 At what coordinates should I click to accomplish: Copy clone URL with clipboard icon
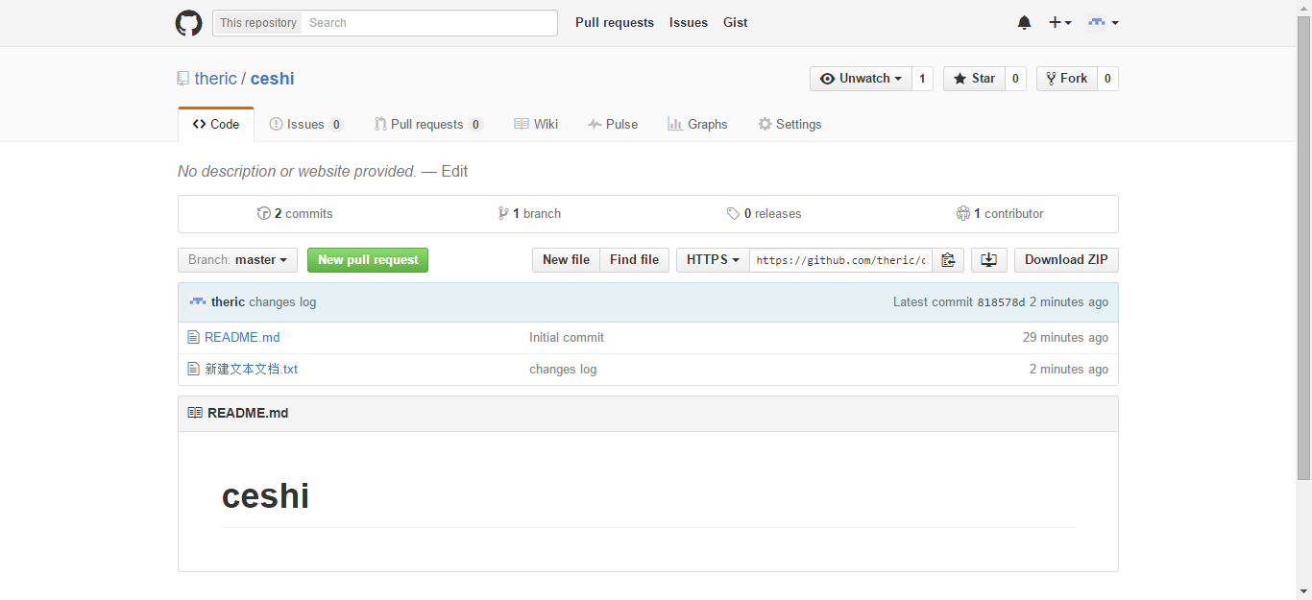pos(948,260)
